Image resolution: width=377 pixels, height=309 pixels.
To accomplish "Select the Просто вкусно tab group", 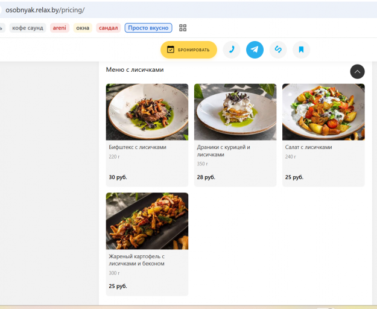I will point(148,28).
